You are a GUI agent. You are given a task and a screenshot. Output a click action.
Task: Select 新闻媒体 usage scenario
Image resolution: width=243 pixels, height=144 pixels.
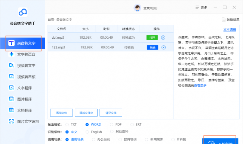pyautogui.click(x=147, y=140)
